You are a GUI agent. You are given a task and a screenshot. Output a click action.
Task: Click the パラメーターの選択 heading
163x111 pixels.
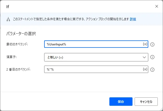pos(21,34)
